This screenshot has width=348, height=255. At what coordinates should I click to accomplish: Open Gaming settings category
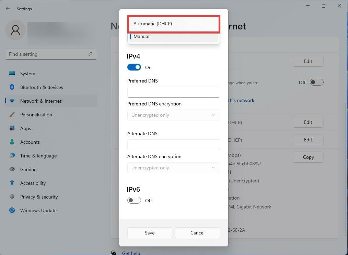click(51, 169)
